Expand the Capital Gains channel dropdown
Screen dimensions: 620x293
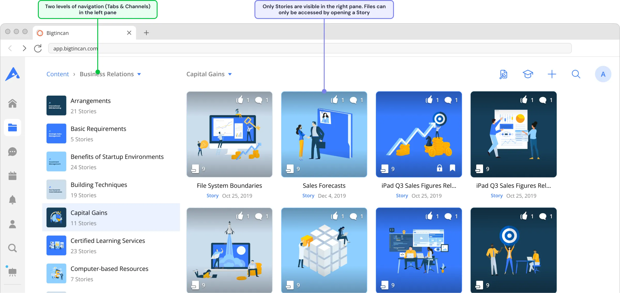point(230,74)
